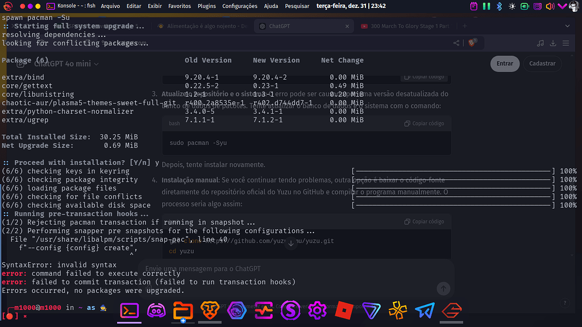Open the battery and power tray icon
The width and height of the screenshot is (582, 327).
pos(525,6)
